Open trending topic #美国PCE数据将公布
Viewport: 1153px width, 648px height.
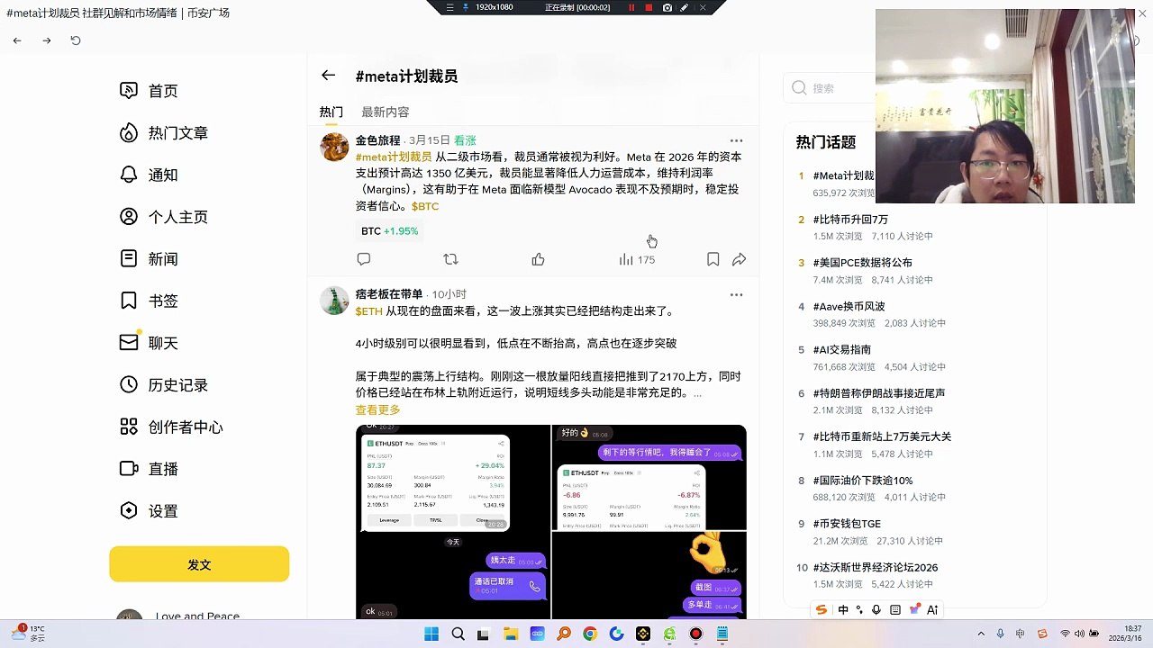pos(862,263)
